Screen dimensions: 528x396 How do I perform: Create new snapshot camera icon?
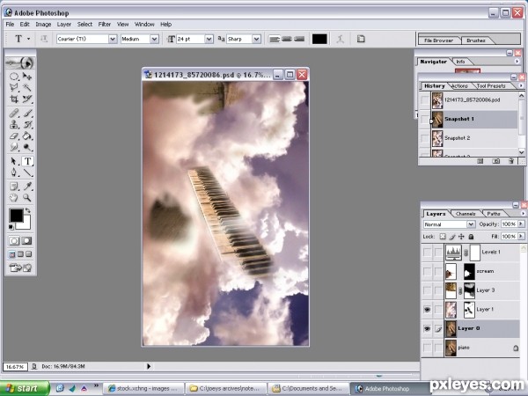tap(496, 161)
